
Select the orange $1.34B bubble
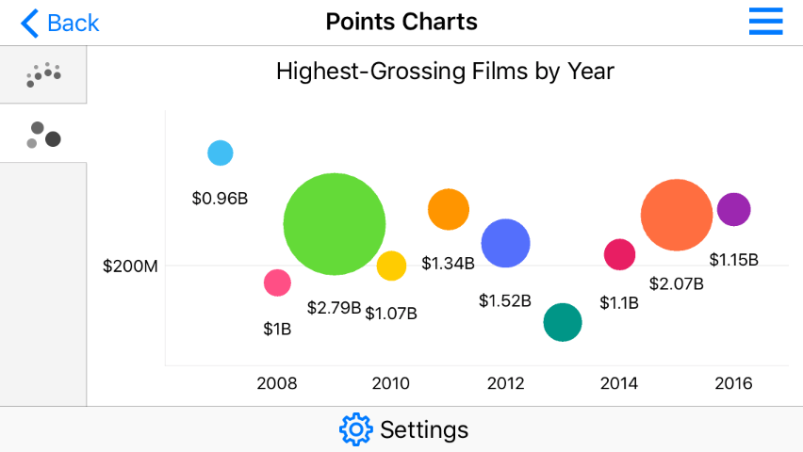point(449,209)
